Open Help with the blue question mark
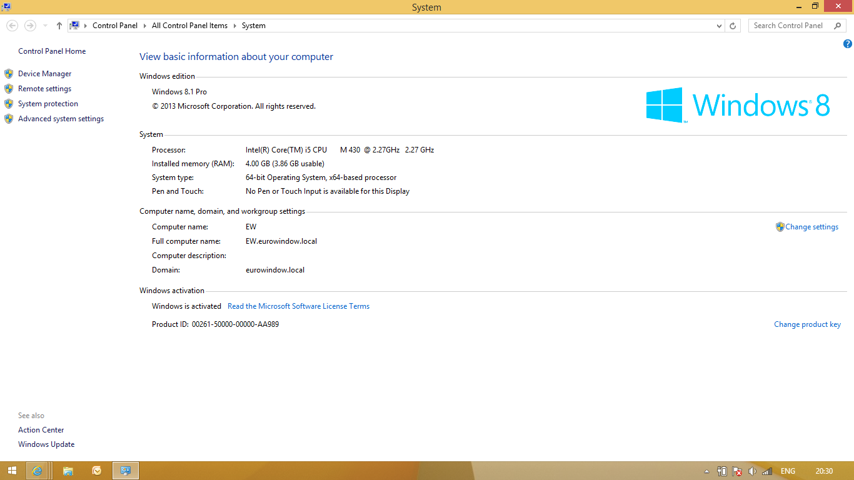 (848, 44)
